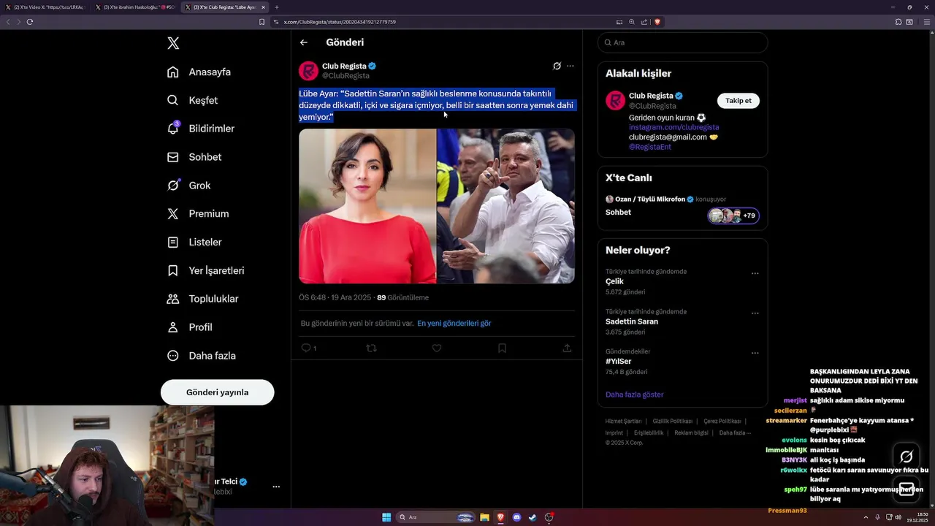935x526 pixels.
Task: Click floating Grok button
Action: [x=907, y=457]
